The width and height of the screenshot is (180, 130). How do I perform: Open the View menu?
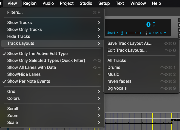point(12,3)
